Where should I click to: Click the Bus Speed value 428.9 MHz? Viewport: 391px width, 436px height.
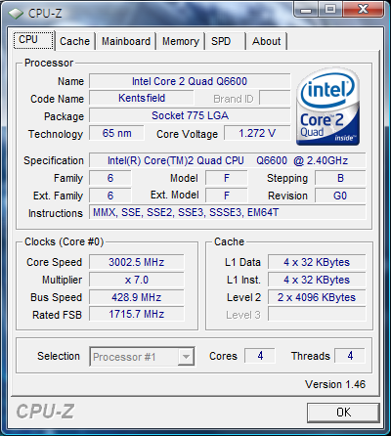137,297
